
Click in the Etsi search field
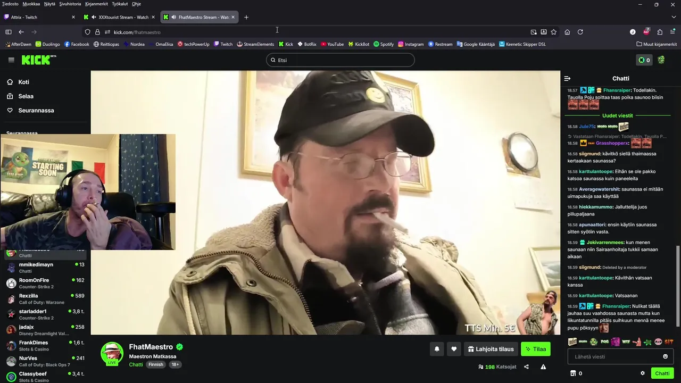tap(340, 60)
